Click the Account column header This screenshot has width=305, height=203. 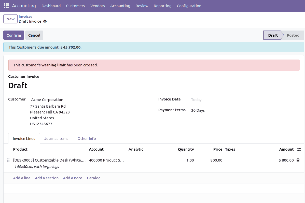[96, 149]
